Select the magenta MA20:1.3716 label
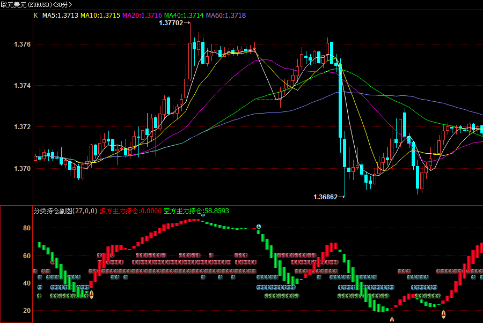This screenshot has height=323, width=483. coord(142,16)
